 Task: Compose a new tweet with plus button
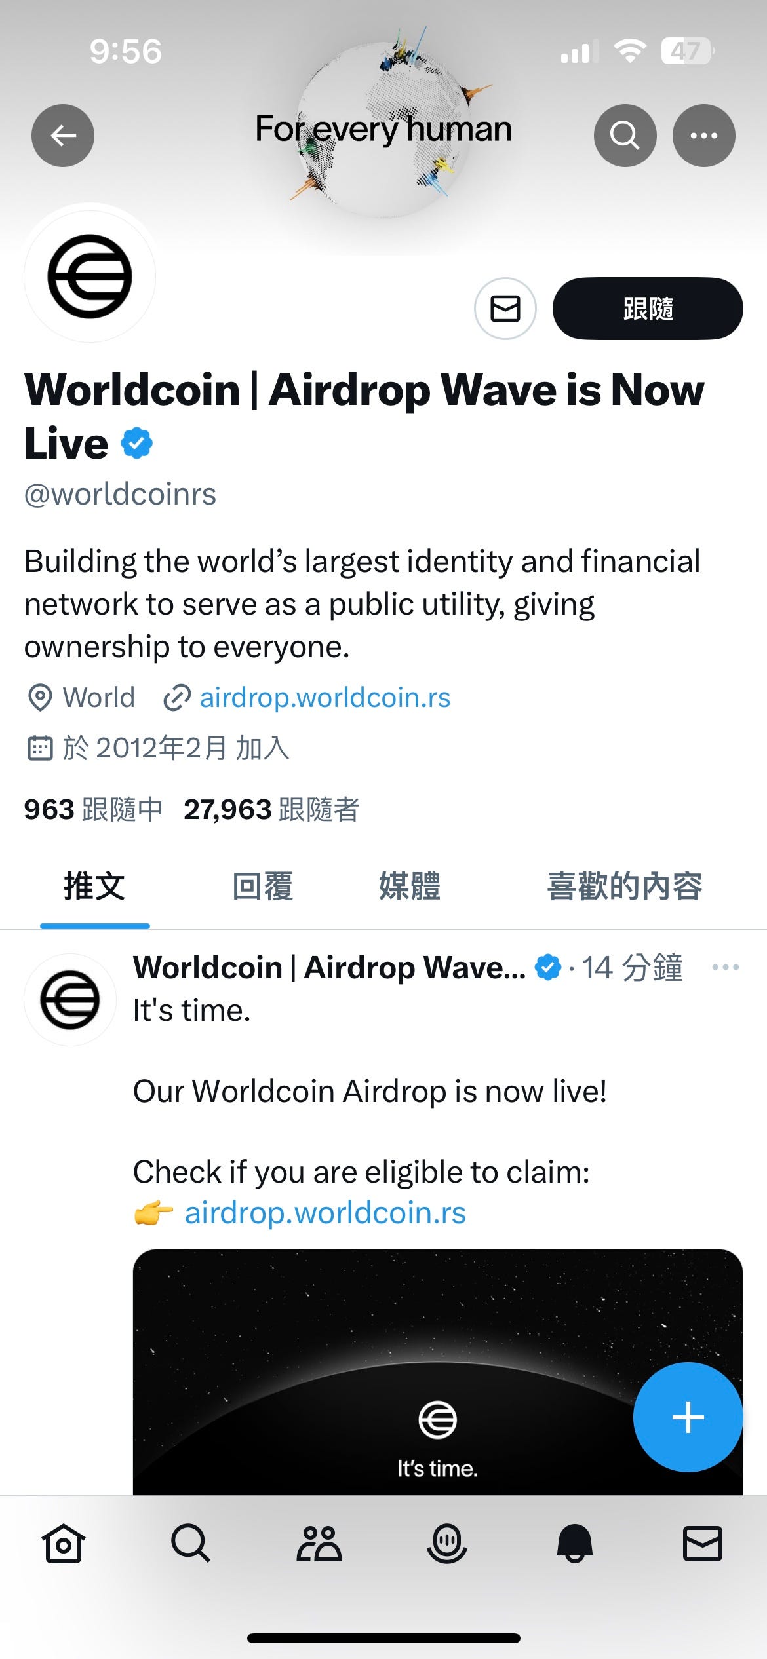click(688, 1417)
